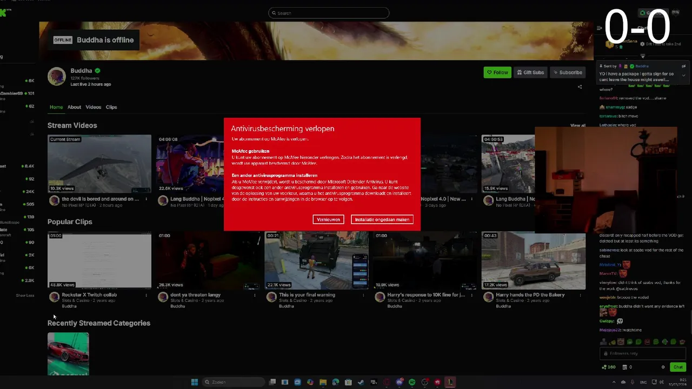Click the ENG language indicator

644,383
